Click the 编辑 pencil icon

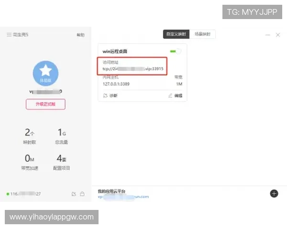point(170,95)
